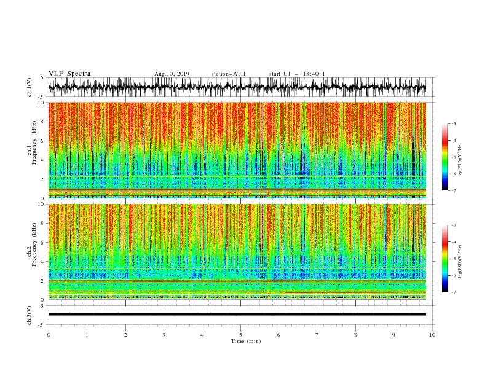
Task: Click the "-3" label on ch.1 colorbar
Action: click(454, 123)
